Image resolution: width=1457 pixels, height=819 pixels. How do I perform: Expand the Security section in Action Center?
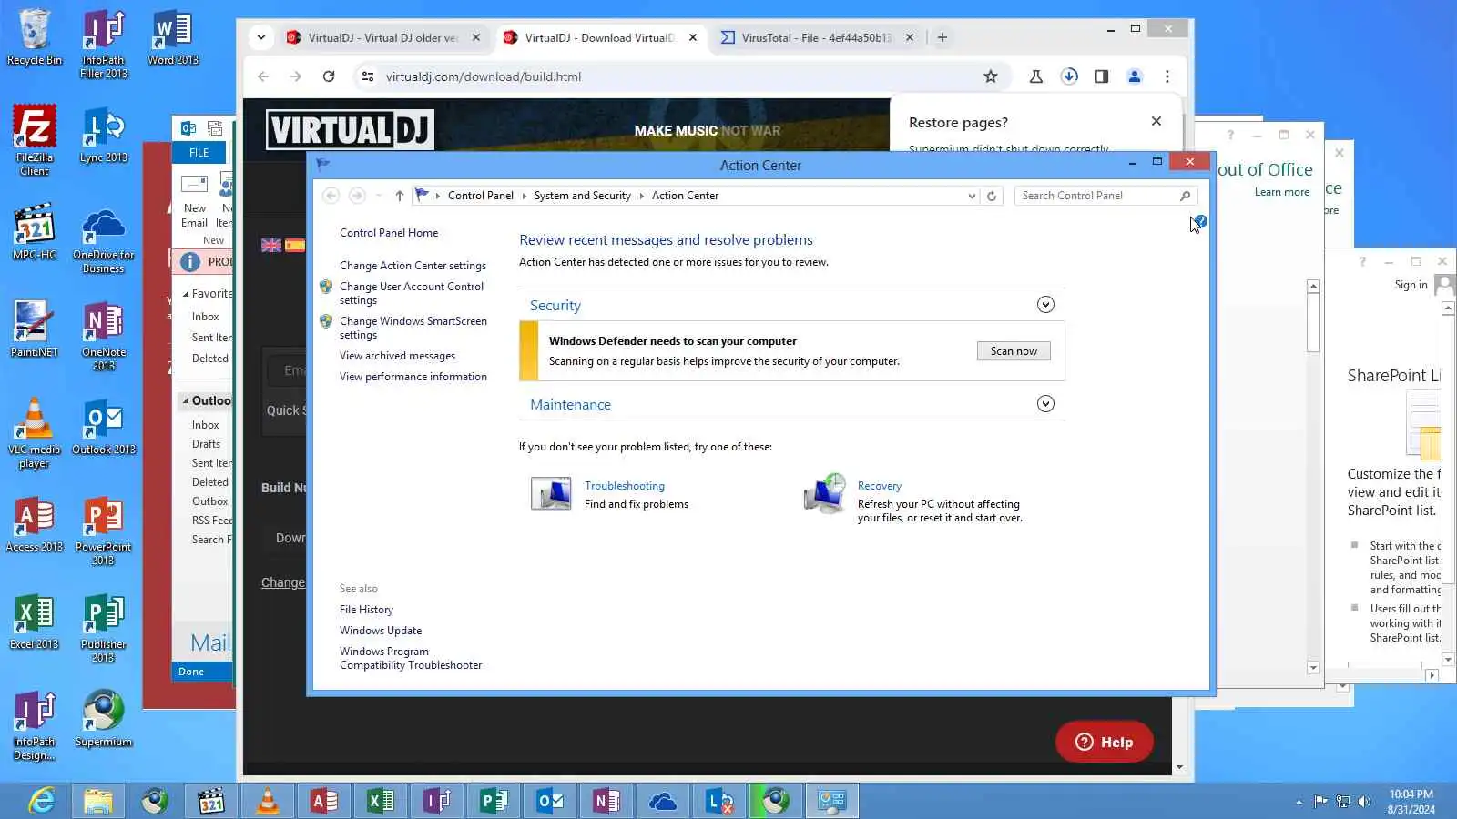coord(1045,305)
